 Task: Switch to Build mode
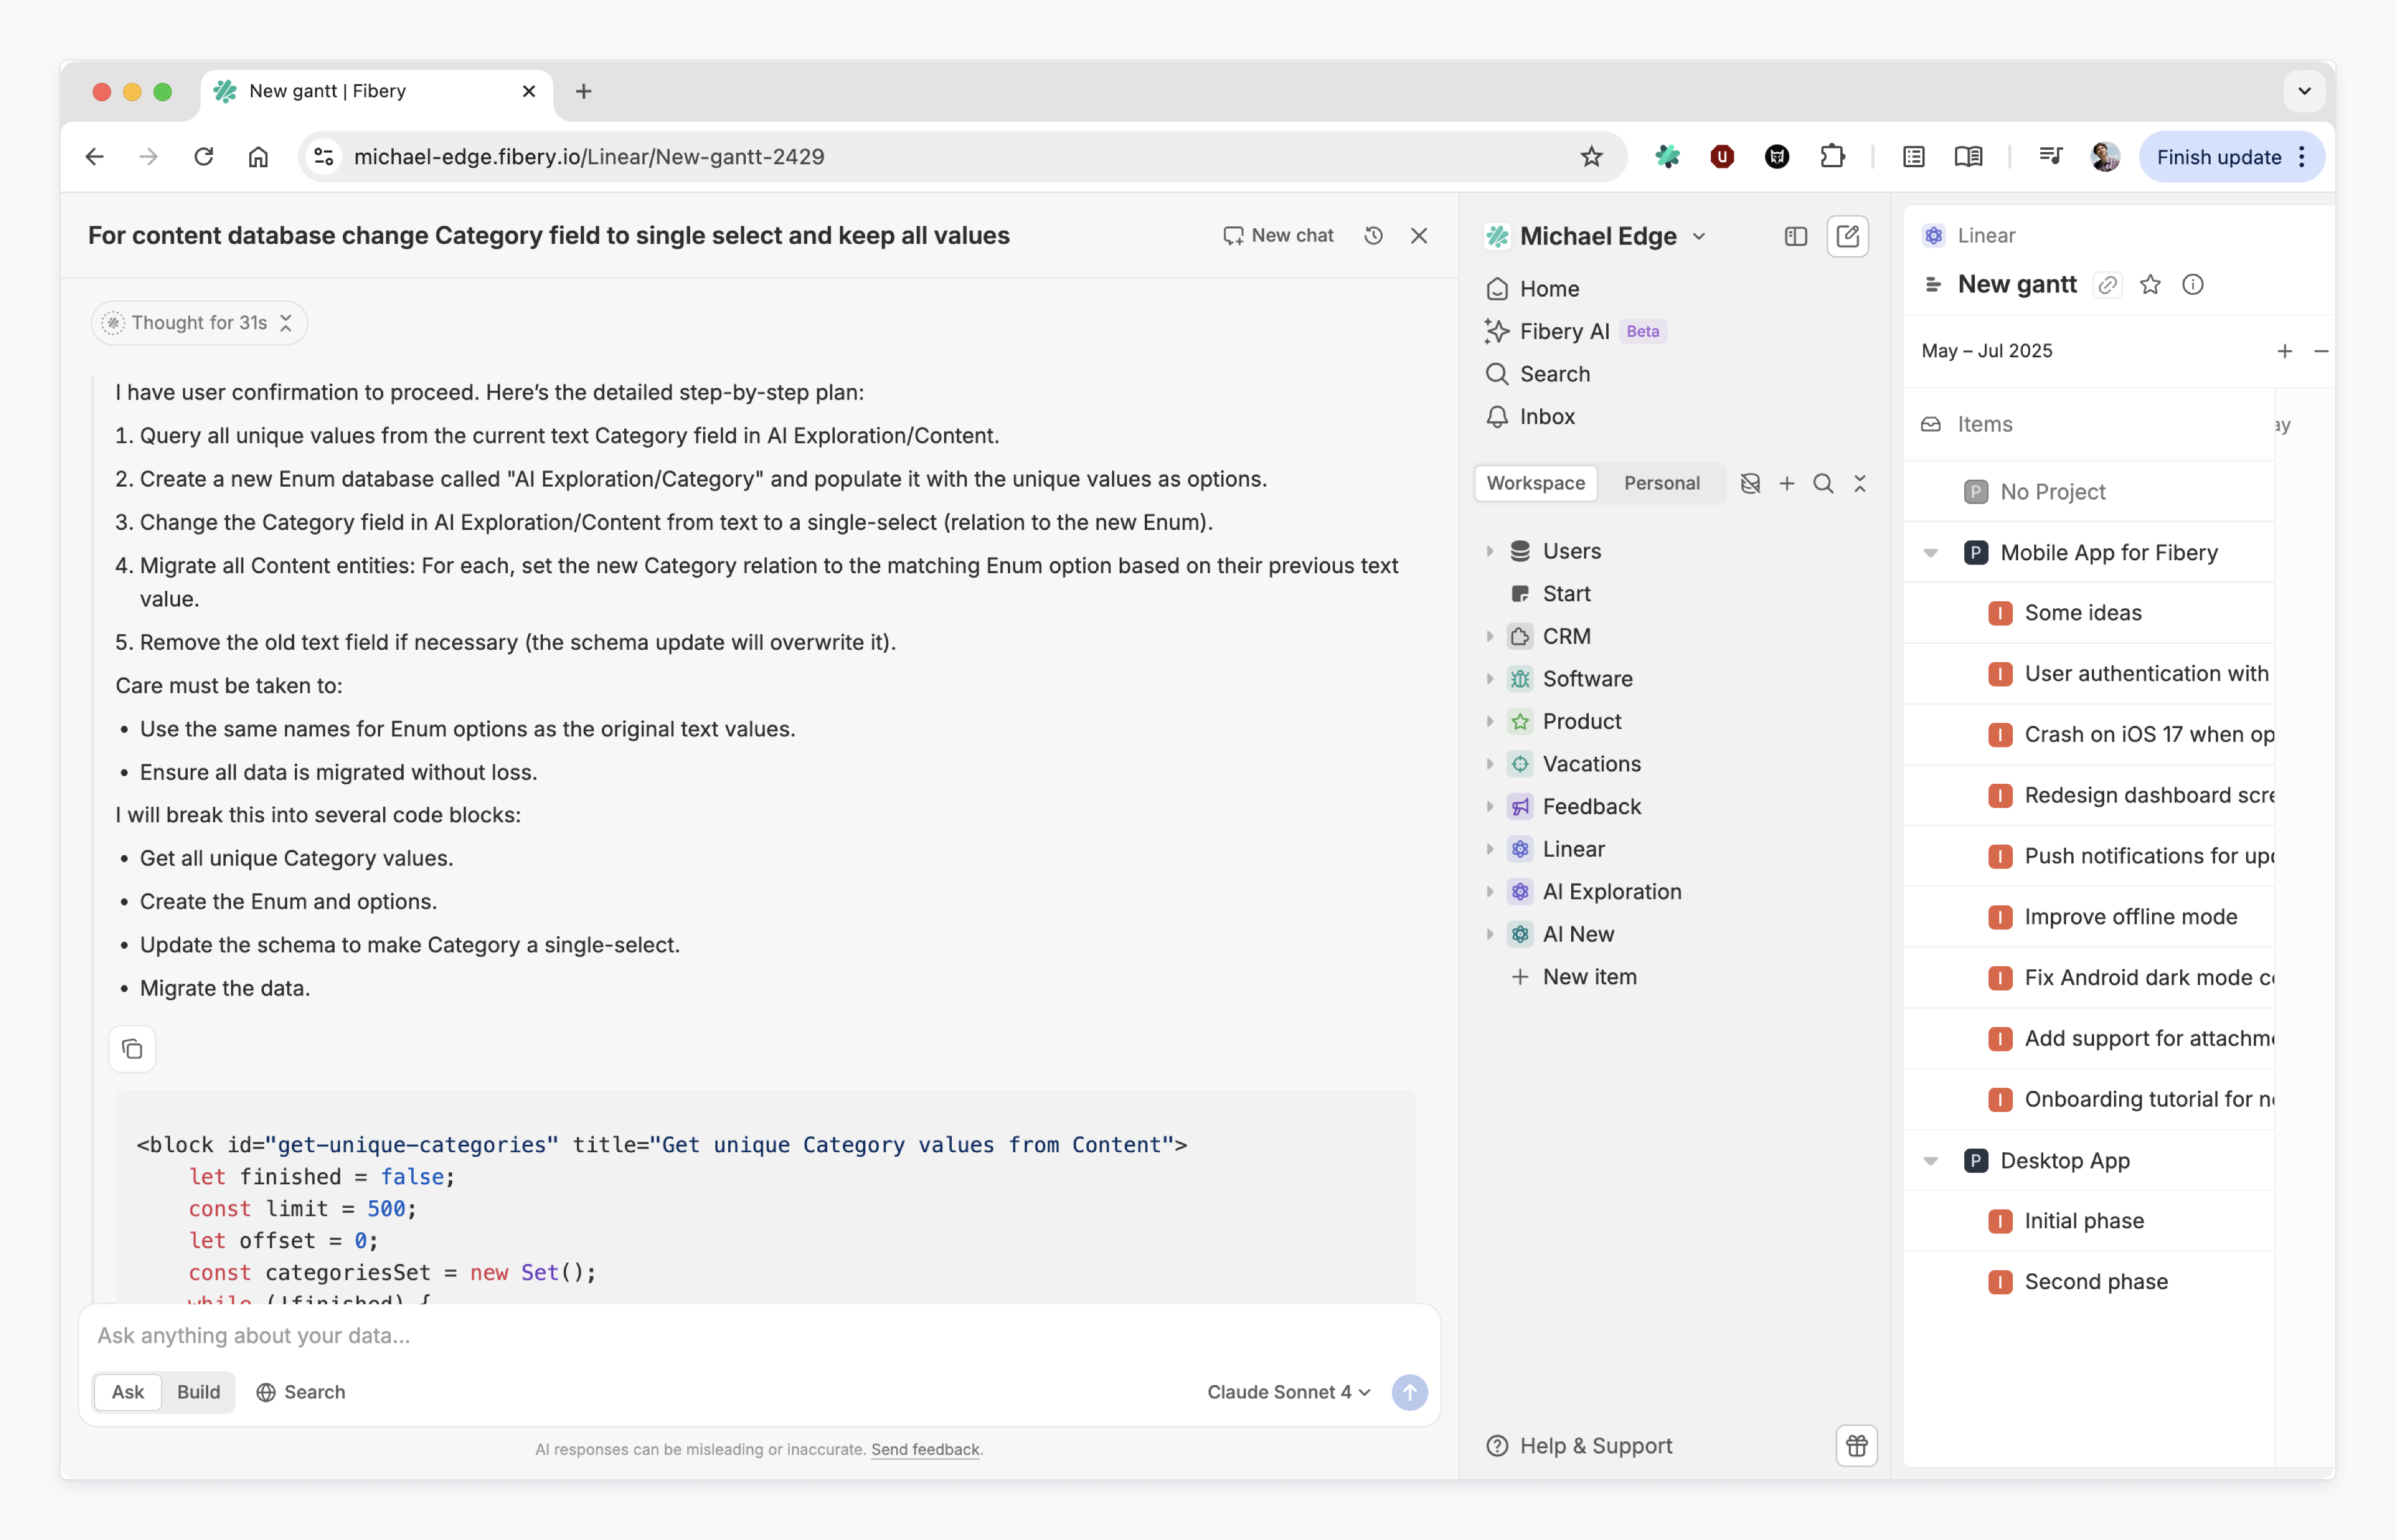198,1392
